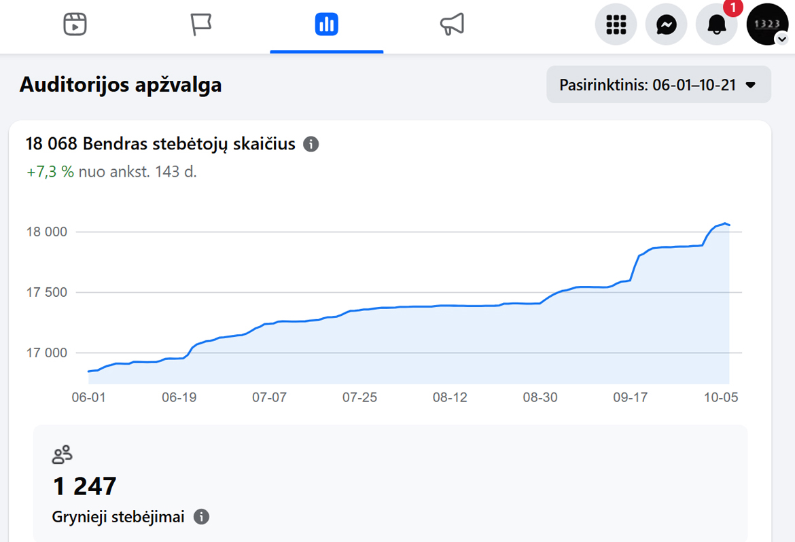Click the '+7,3 %' growth value
This screenshot has width=795, height=542.
tap(50, 172)
